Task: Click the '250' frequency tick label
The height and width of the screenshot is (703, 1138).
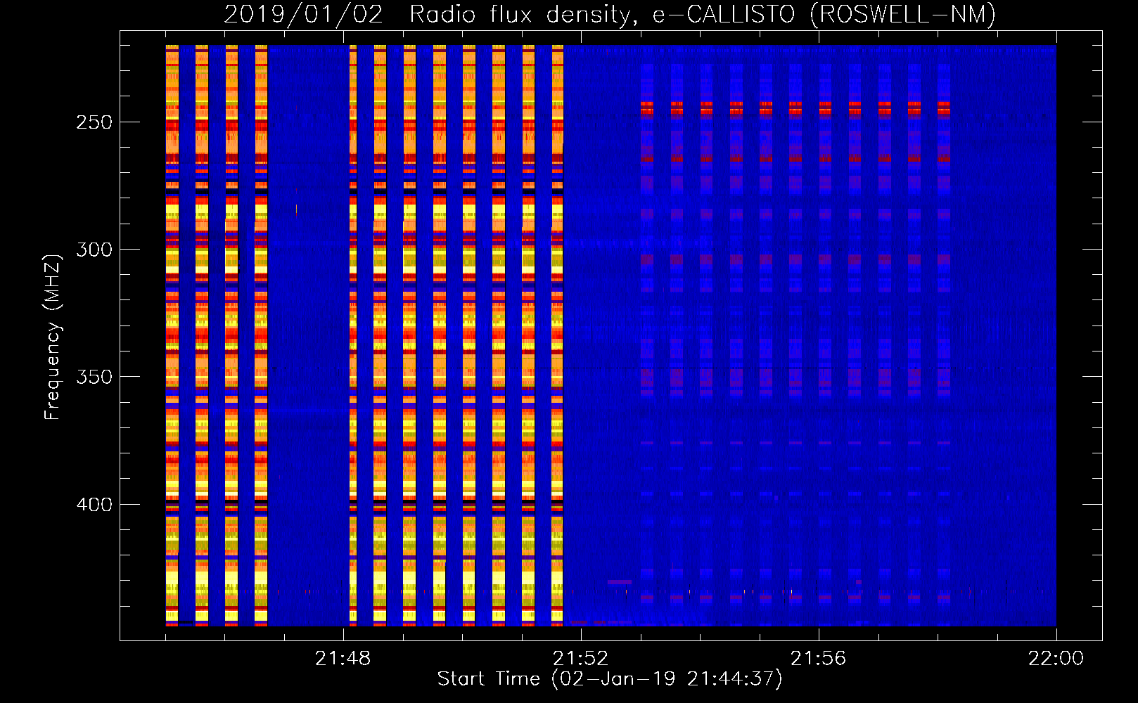Action: point(94,122)
